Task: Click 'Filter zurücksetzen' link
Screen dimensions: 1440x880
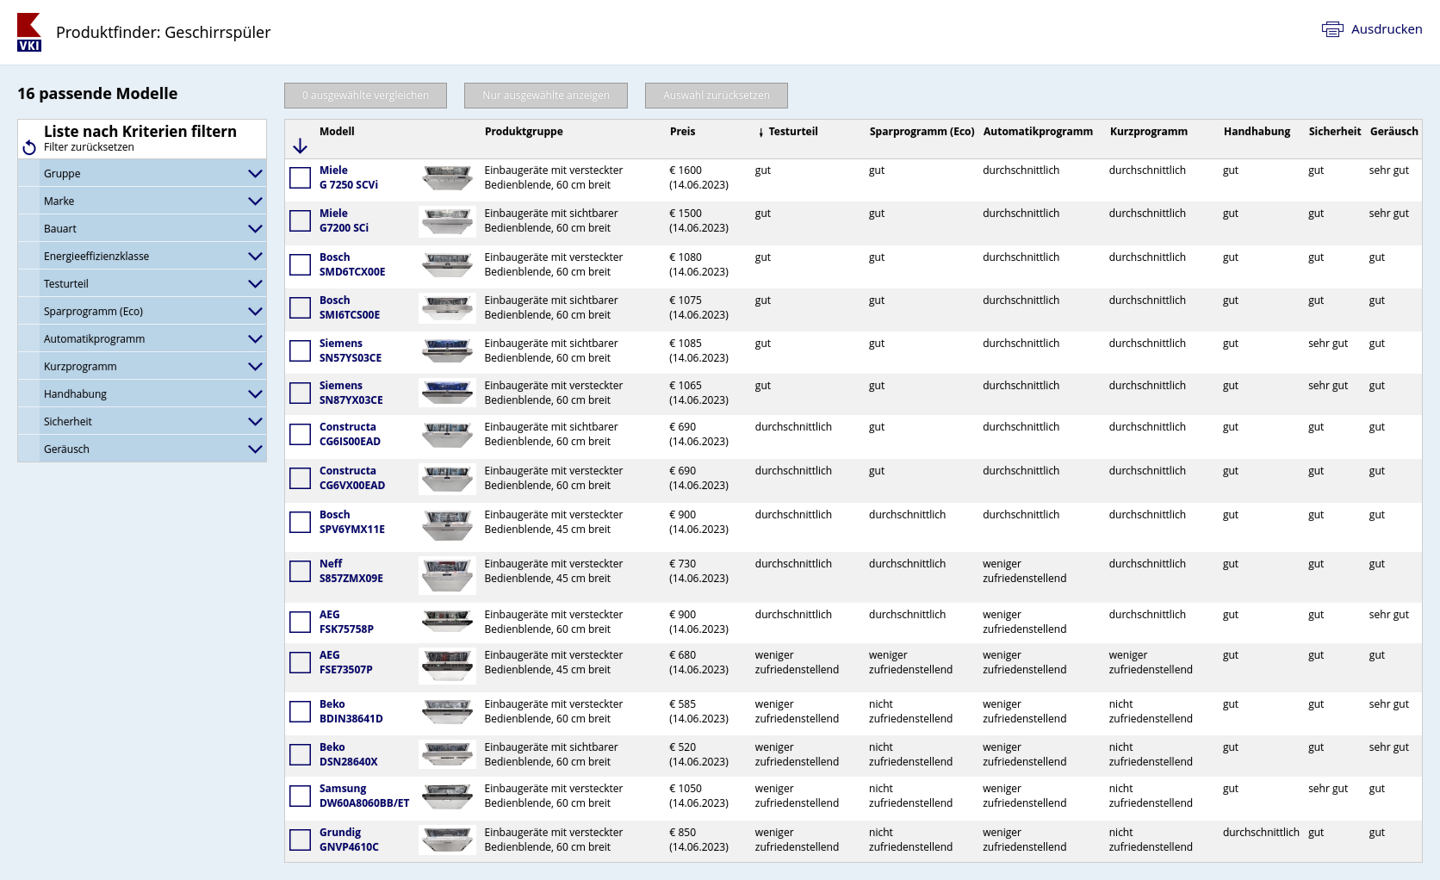Action: point(89,147)
